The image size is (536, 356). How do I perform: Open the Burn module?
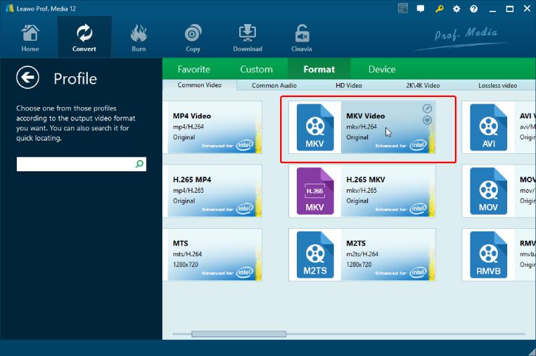click(x=139, y=37)
